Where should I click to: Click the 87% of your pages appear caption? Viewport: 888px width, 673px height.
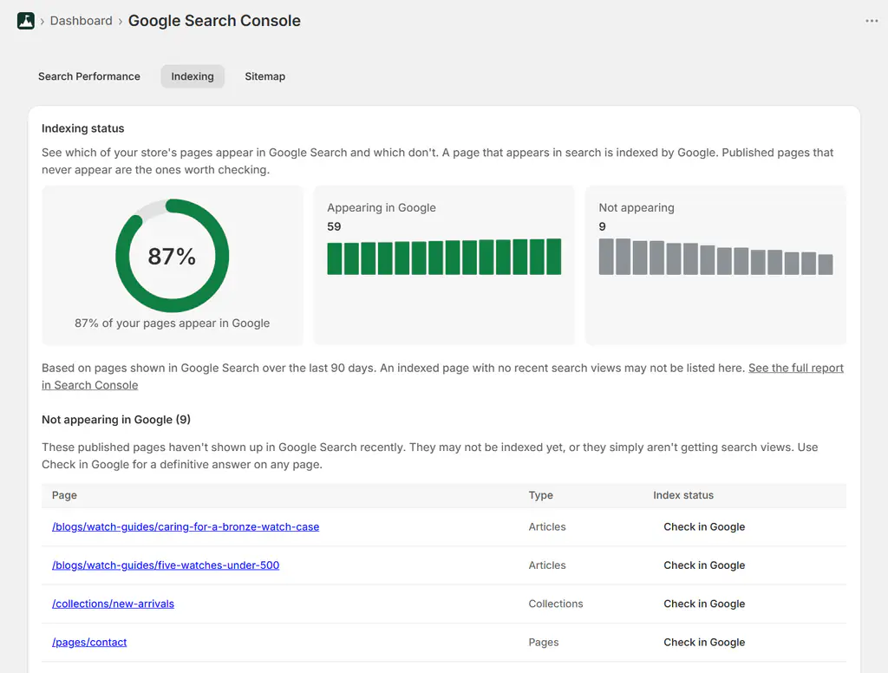[173, 323]
